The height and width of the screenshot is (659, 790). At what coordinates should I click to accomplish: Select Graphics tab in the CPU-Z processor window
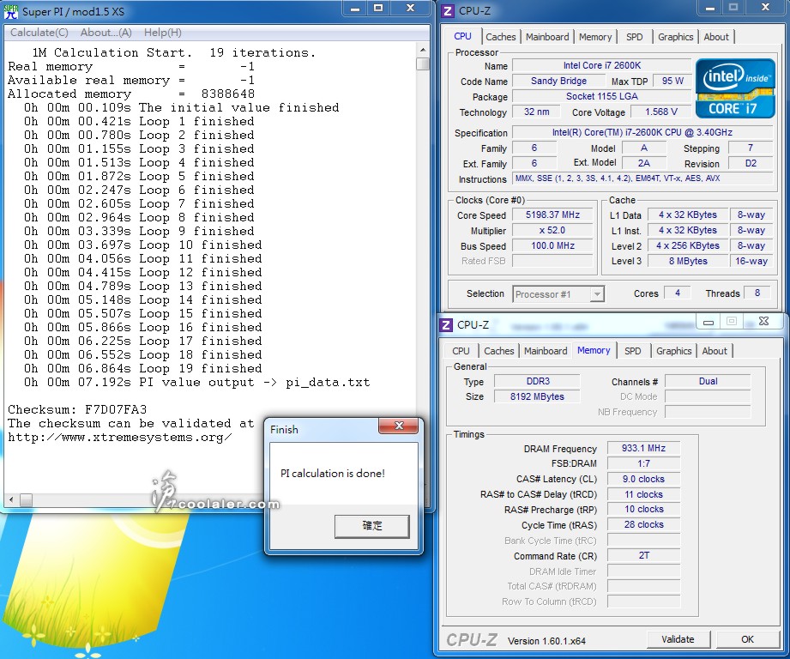[676, 37]
